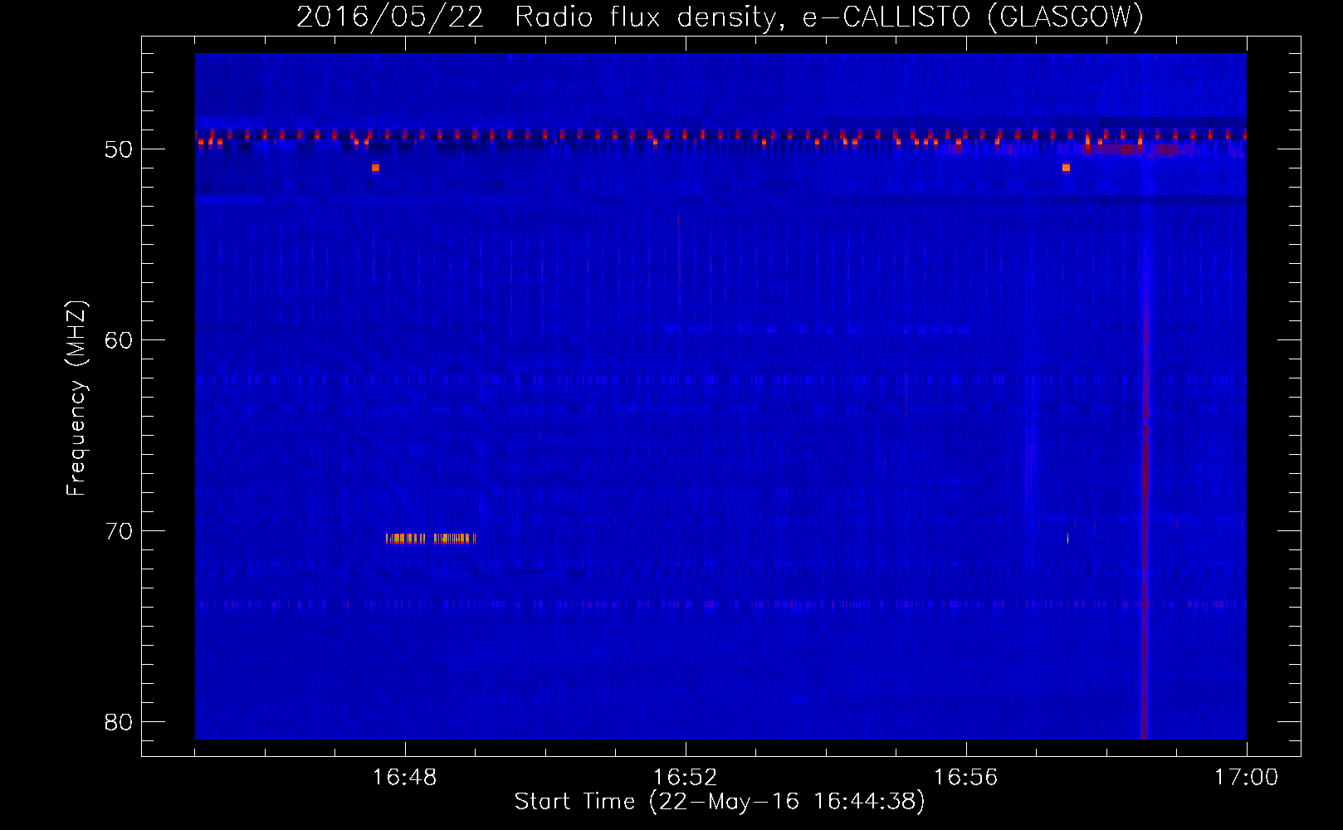The height and width of the screenshot is (830, 1343).
Task: Click the 50 MHz frequency tick label
Action: click(119, 149)
